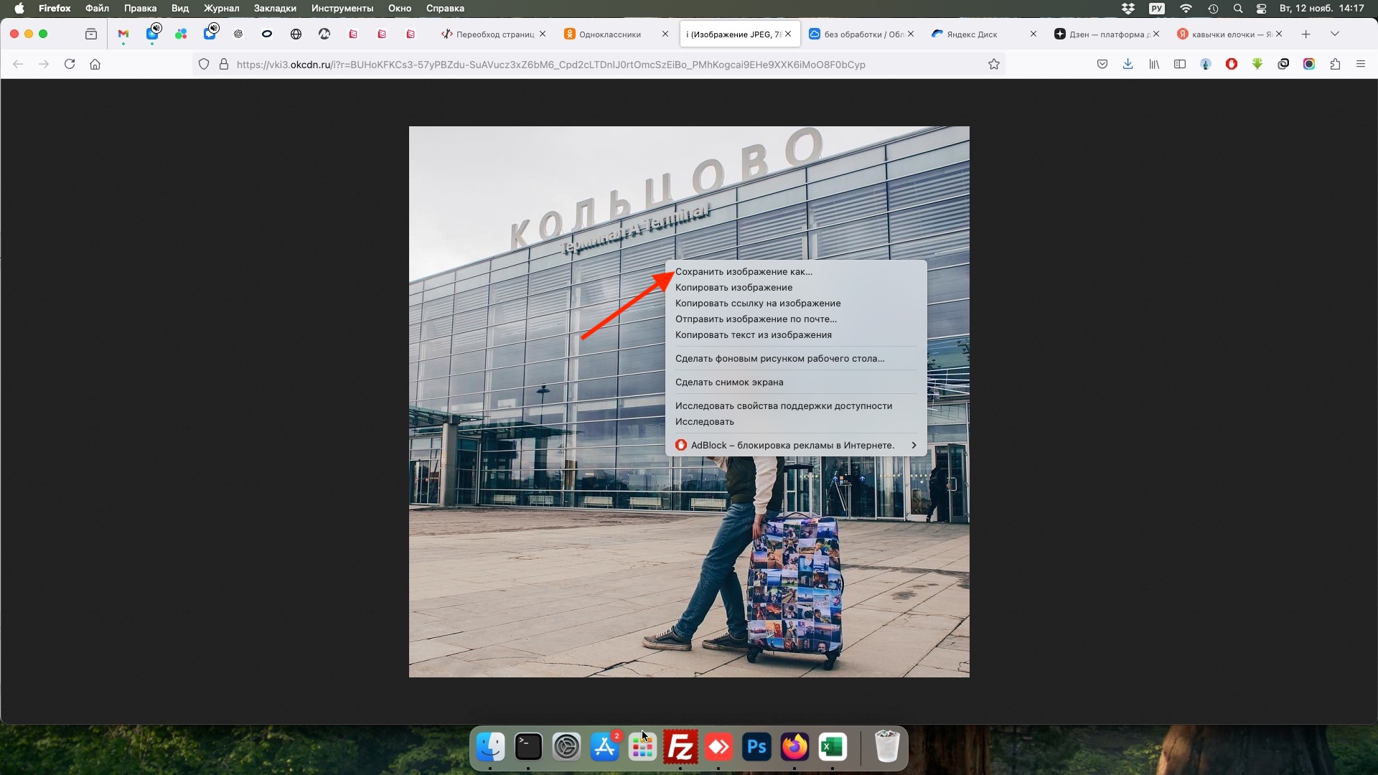The height and width of the screenshot is (775, 1378).
Task: Open Dropbox from the menu bar
Action: click(x=1128, y=9)
